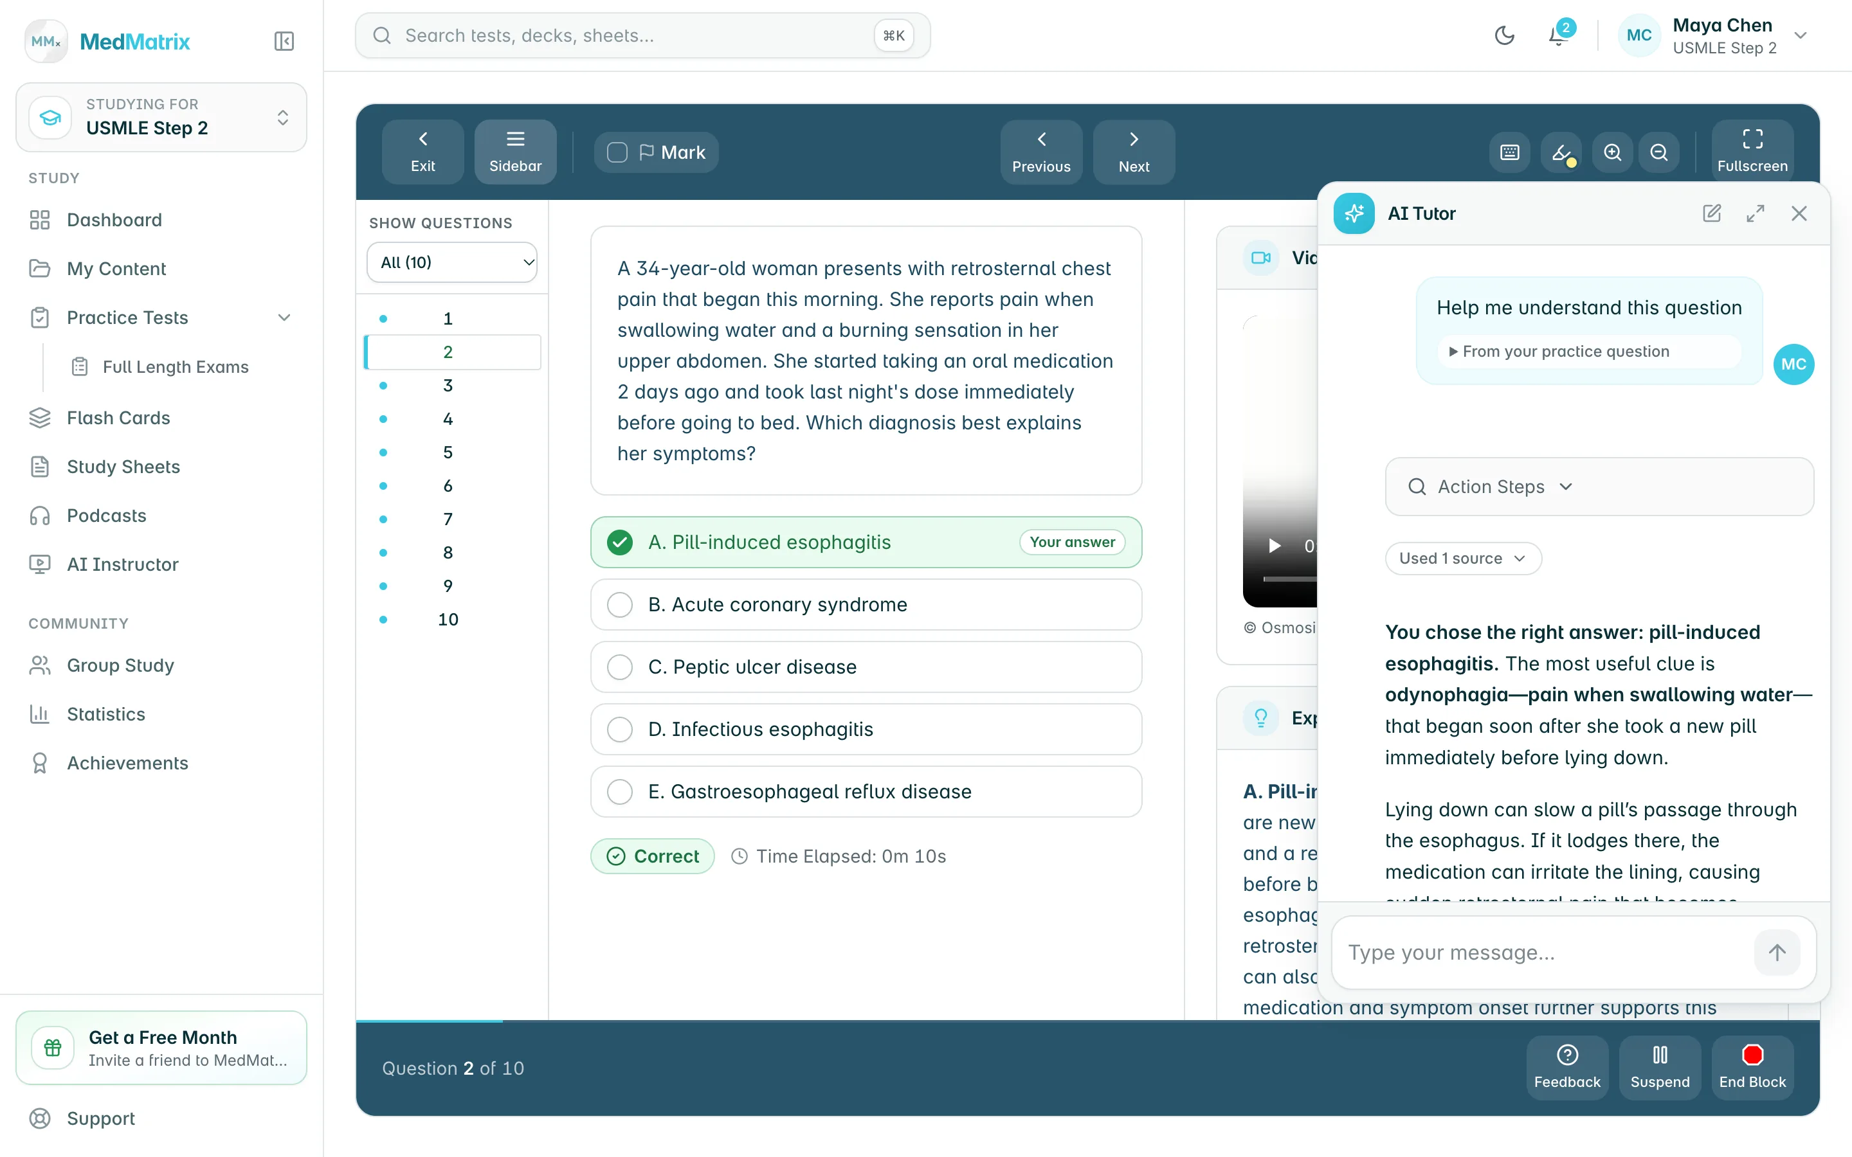1852x1157 pixels.
Task: Open the on-screen keyboard shortcuts icon
Action: (x=1510, y=152)
